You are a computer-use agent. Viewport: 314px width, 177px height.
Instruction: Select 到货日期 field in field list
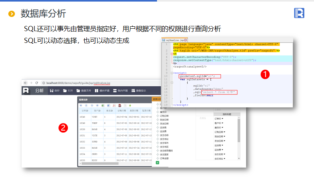164,120
